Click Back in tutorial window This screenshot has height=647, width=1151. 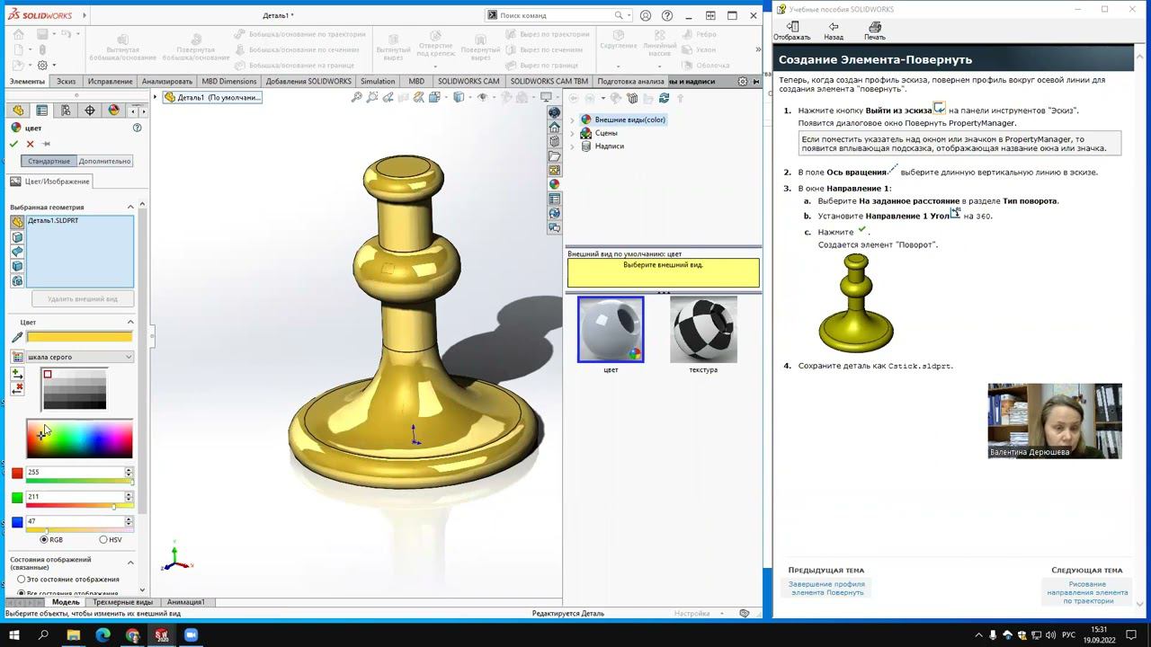click(834, 31)
